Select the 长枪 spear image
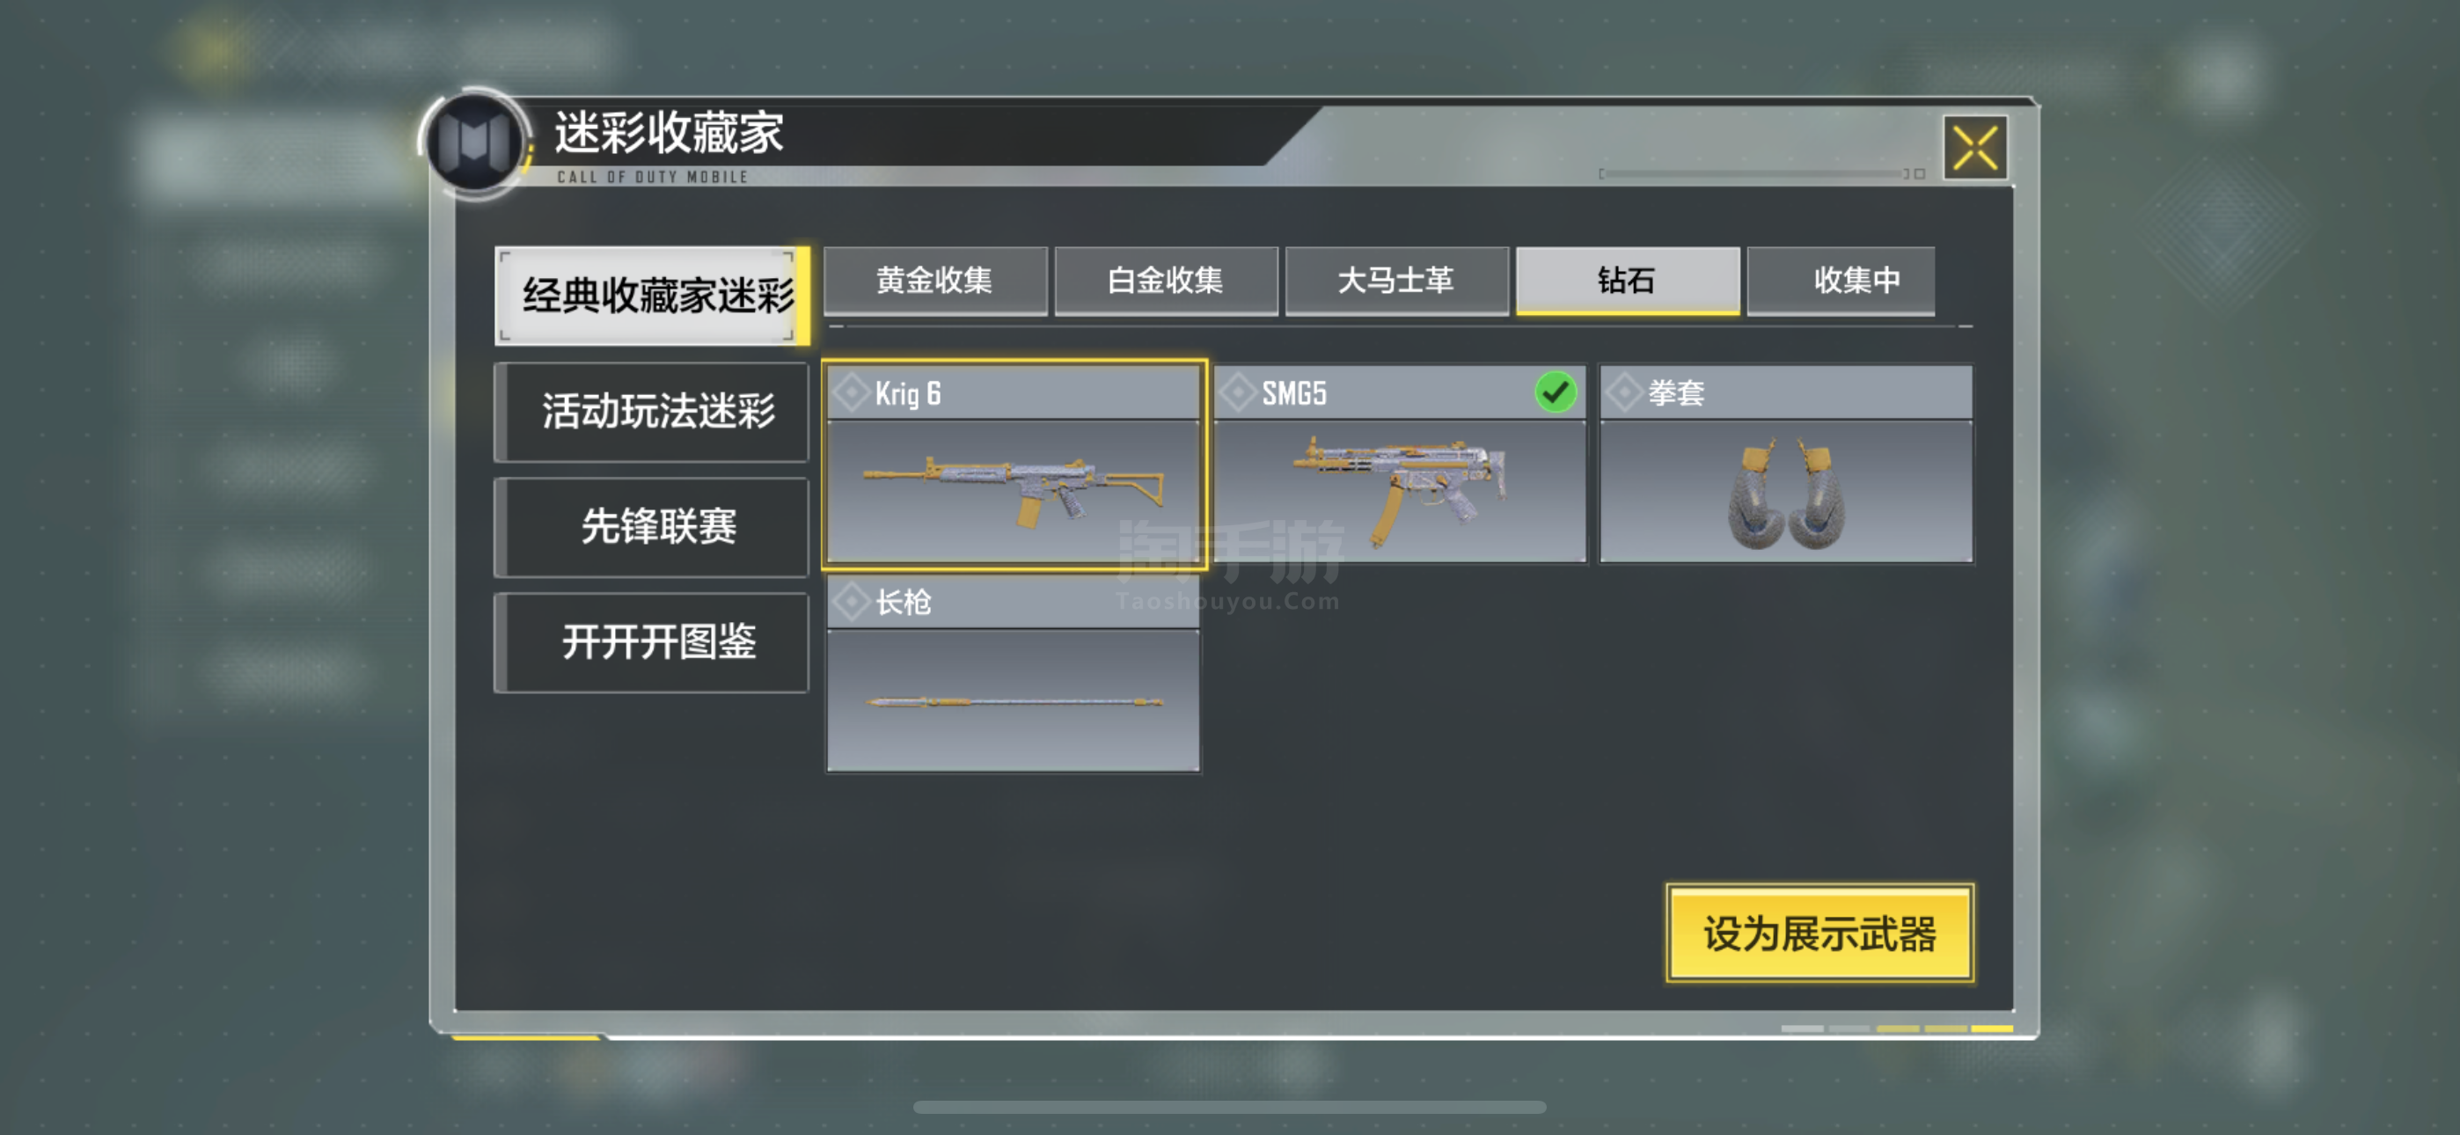This screenshot has width=2460, height=1135. point(1014,700)
